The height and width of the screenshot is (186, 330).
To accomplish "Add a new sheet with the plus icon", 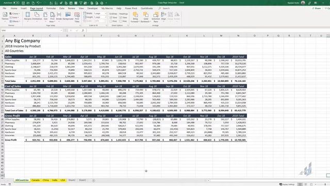I will click(x=94, y=180).
